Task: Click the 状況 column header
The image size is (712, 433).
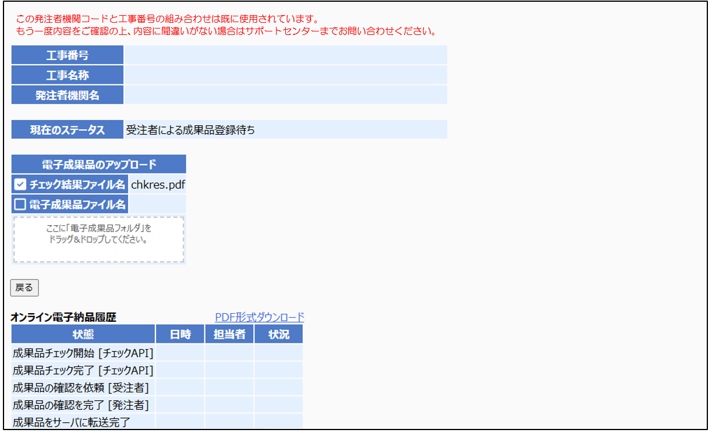Action: tap(278, 335)
